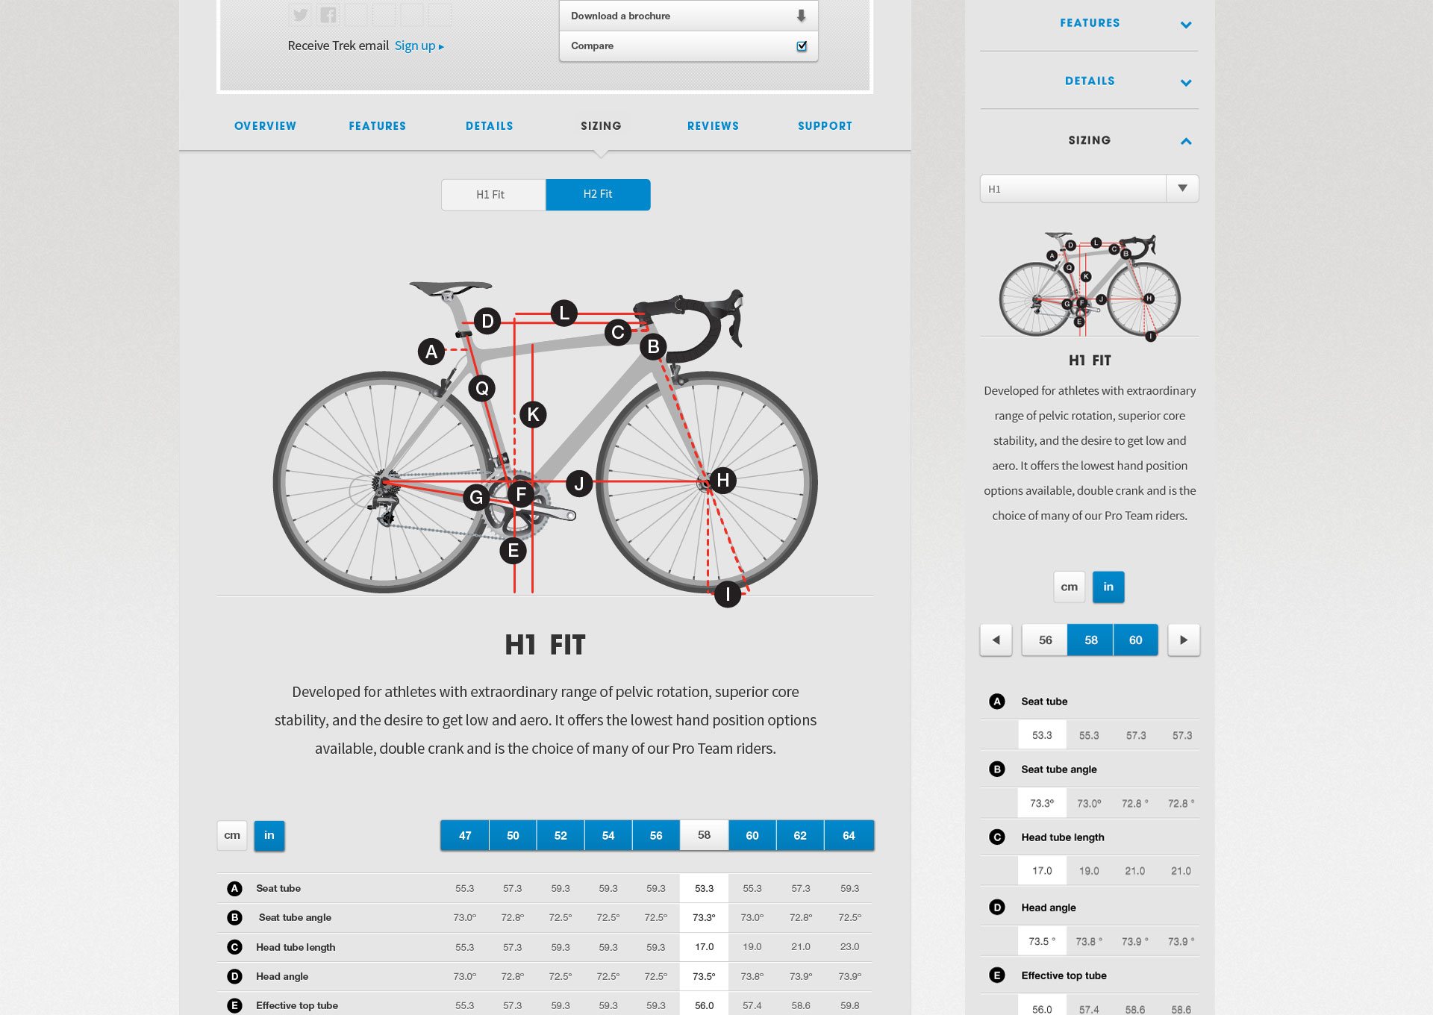Toggle to H1 Fit view

[x=492, y=195]
